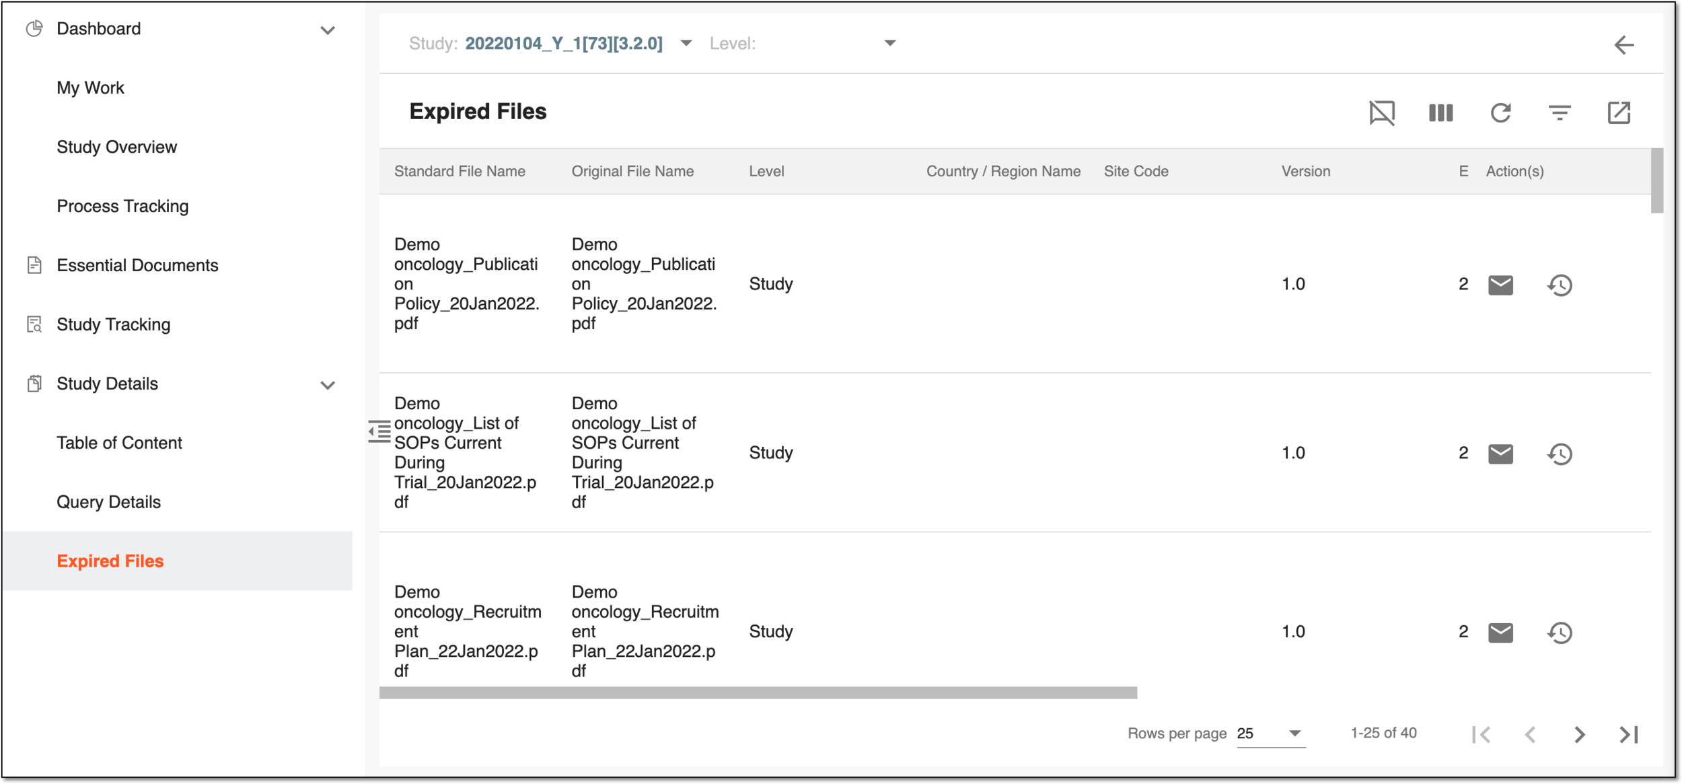This screenshot has width=1682, height=784.
Task: Click the export open-in-new icon
Action: (1619, 112)
